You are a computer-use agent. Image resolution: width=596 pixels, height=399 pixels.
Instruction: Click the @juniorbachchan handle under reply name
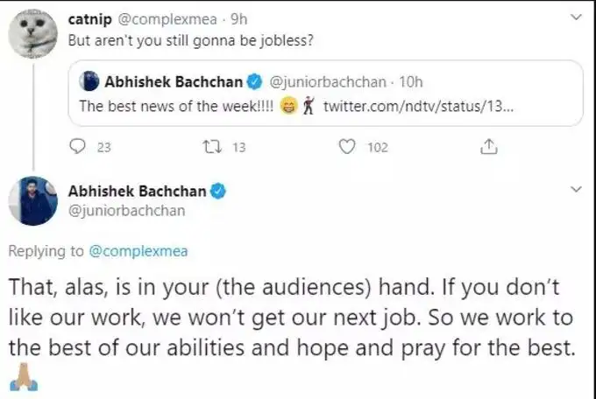126,211
